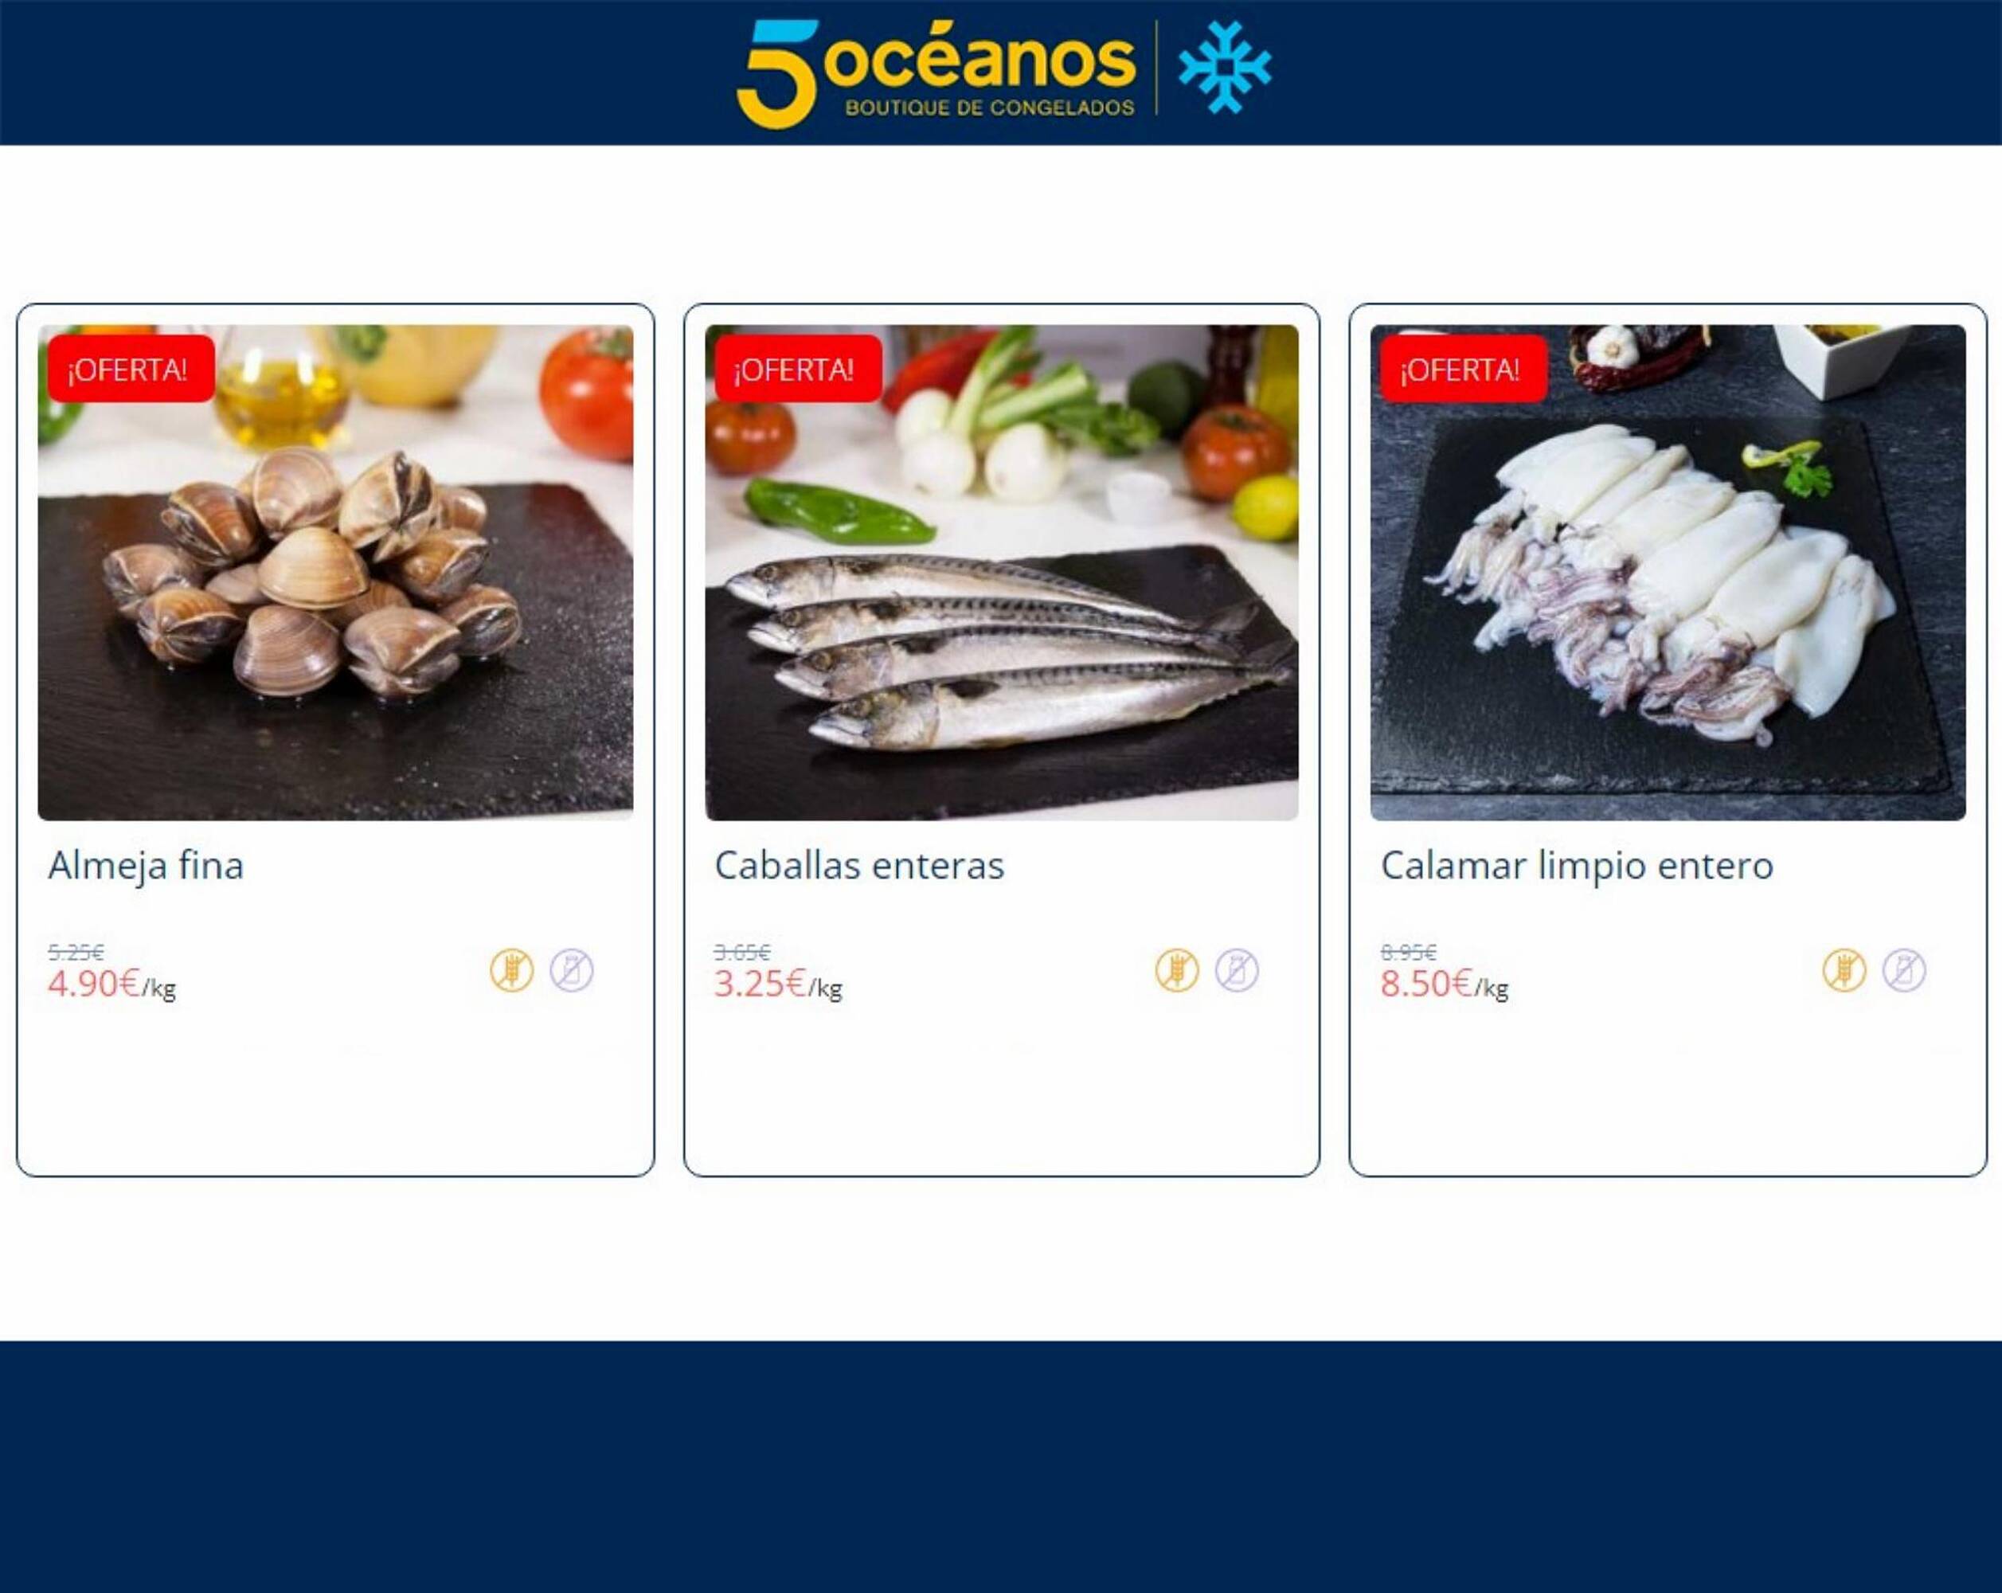Viewport: 2002px width, 1593px height.
Task: Click the 3.25€/kg offer price
Action: coord(778,984)
